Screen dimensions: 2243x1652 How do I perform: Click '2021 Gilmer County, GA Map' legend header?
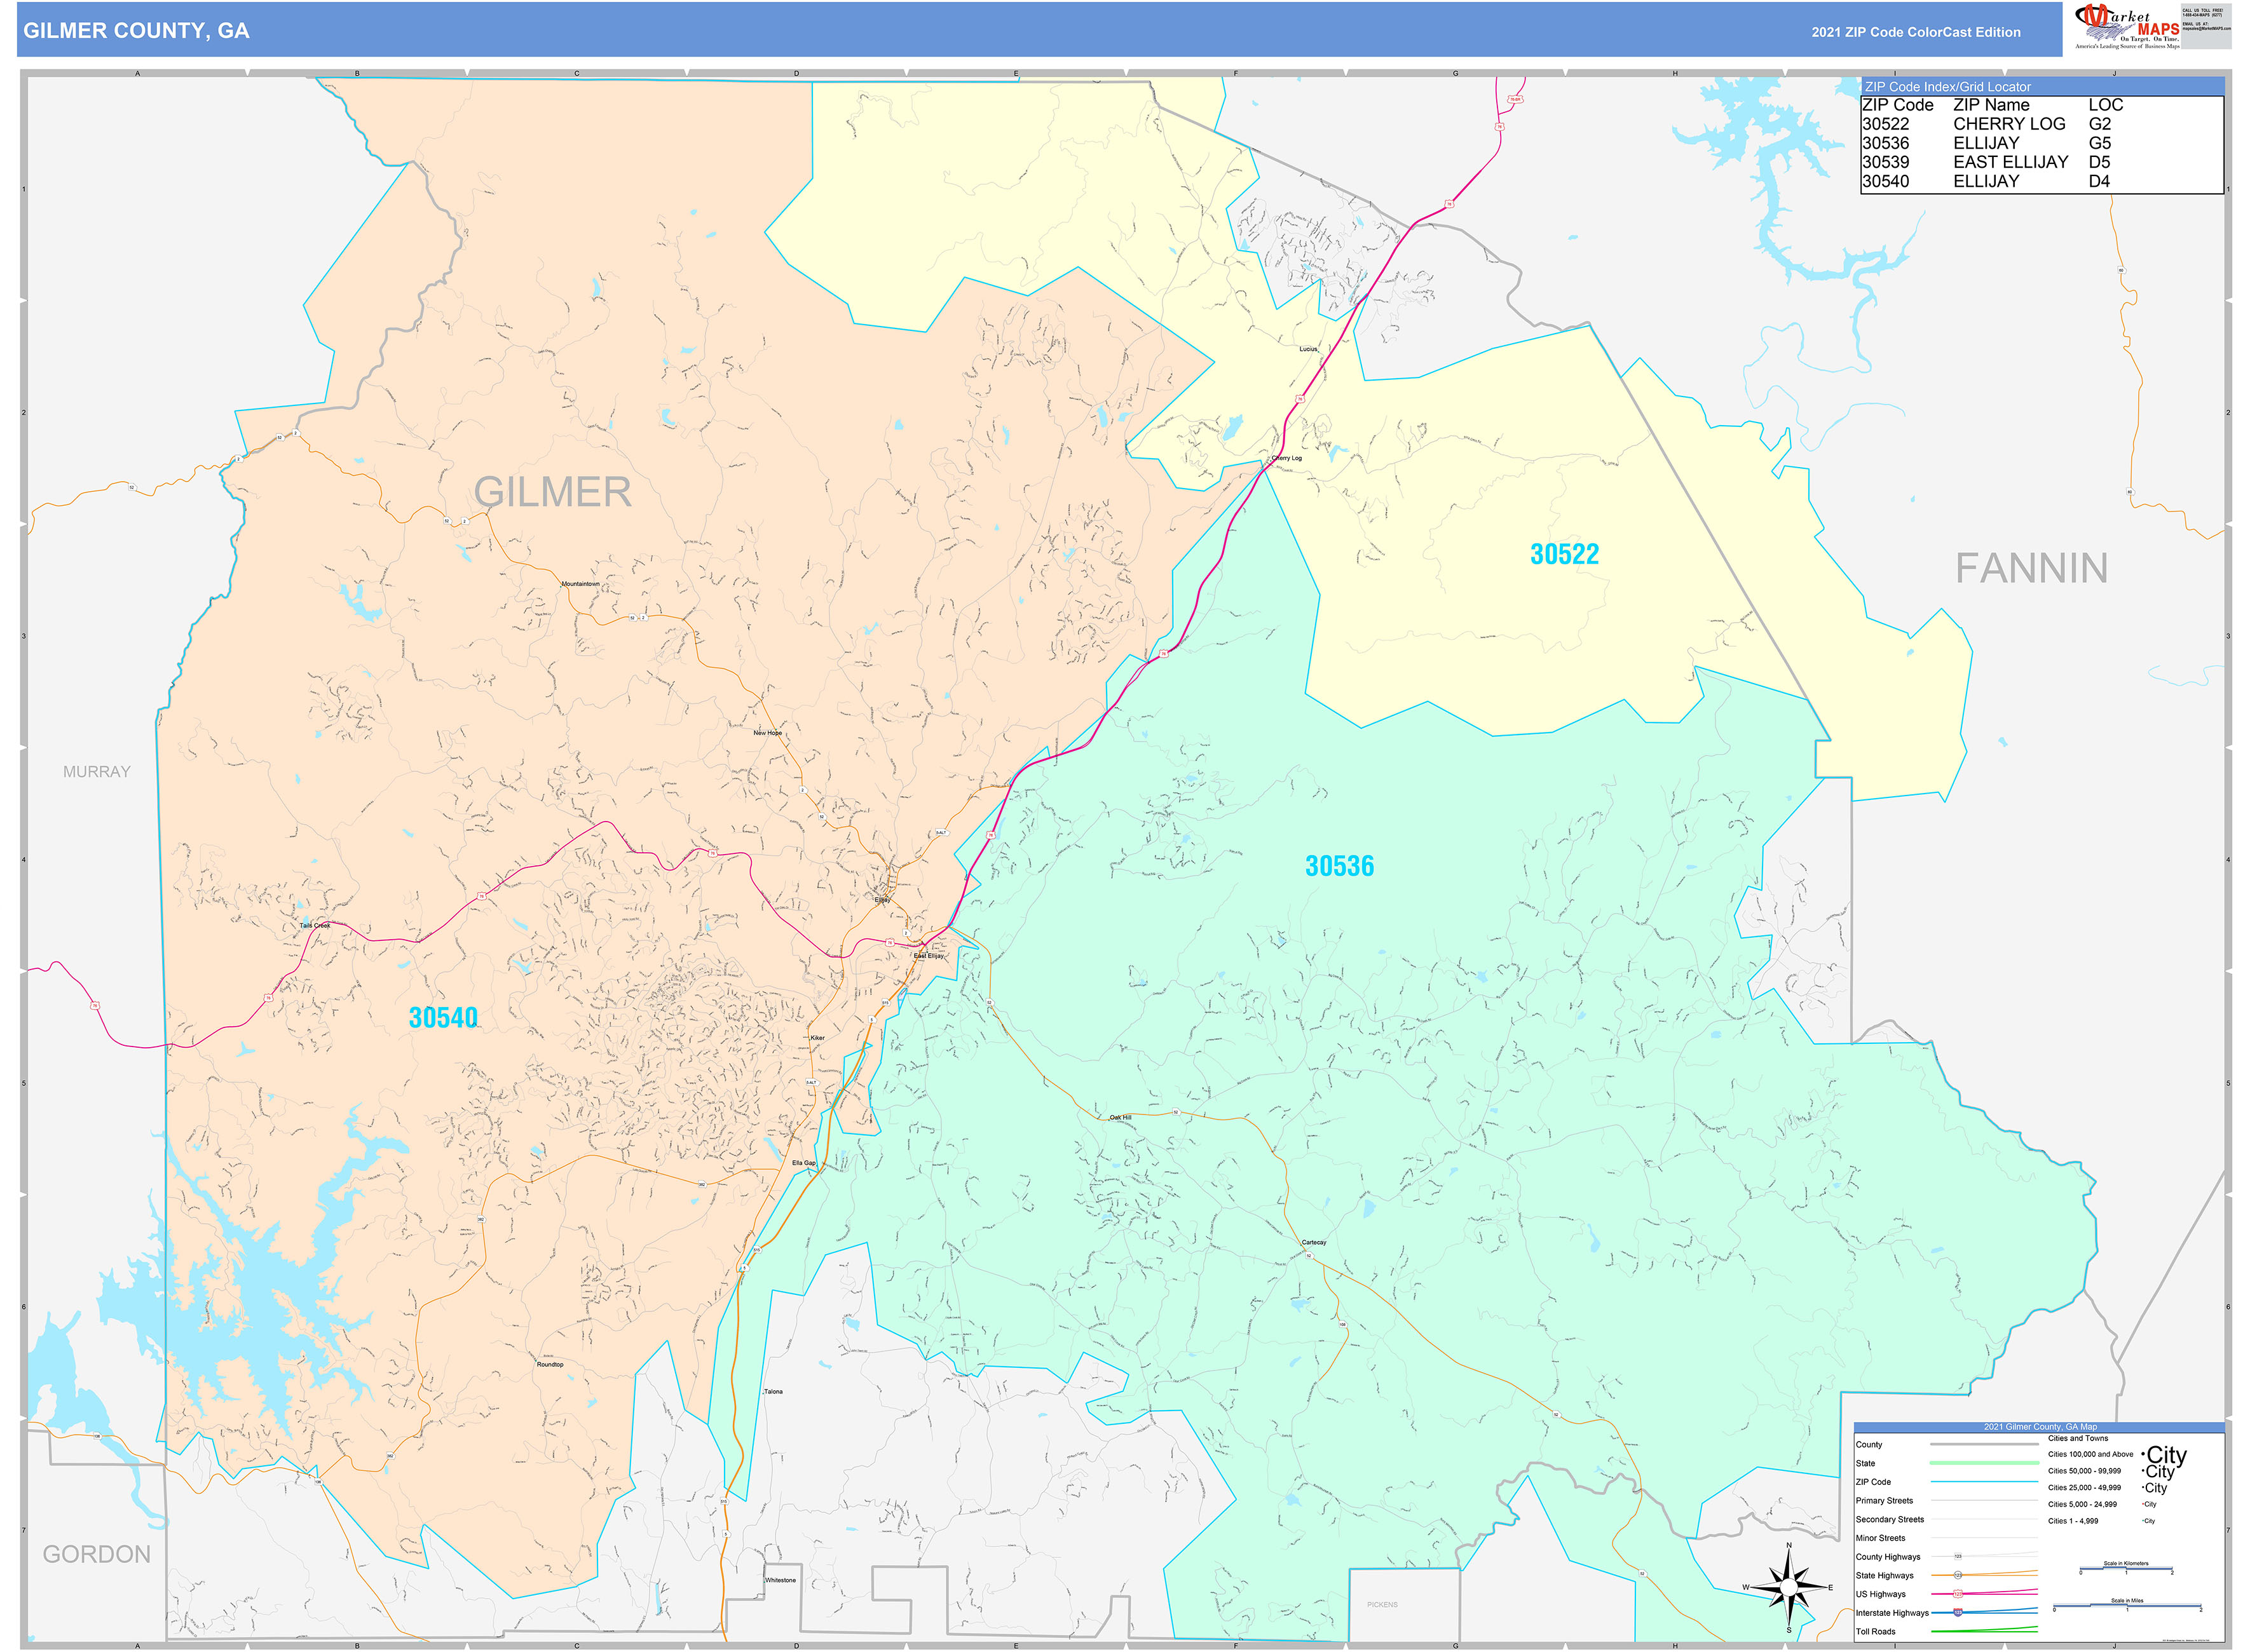point(2039,1427)
